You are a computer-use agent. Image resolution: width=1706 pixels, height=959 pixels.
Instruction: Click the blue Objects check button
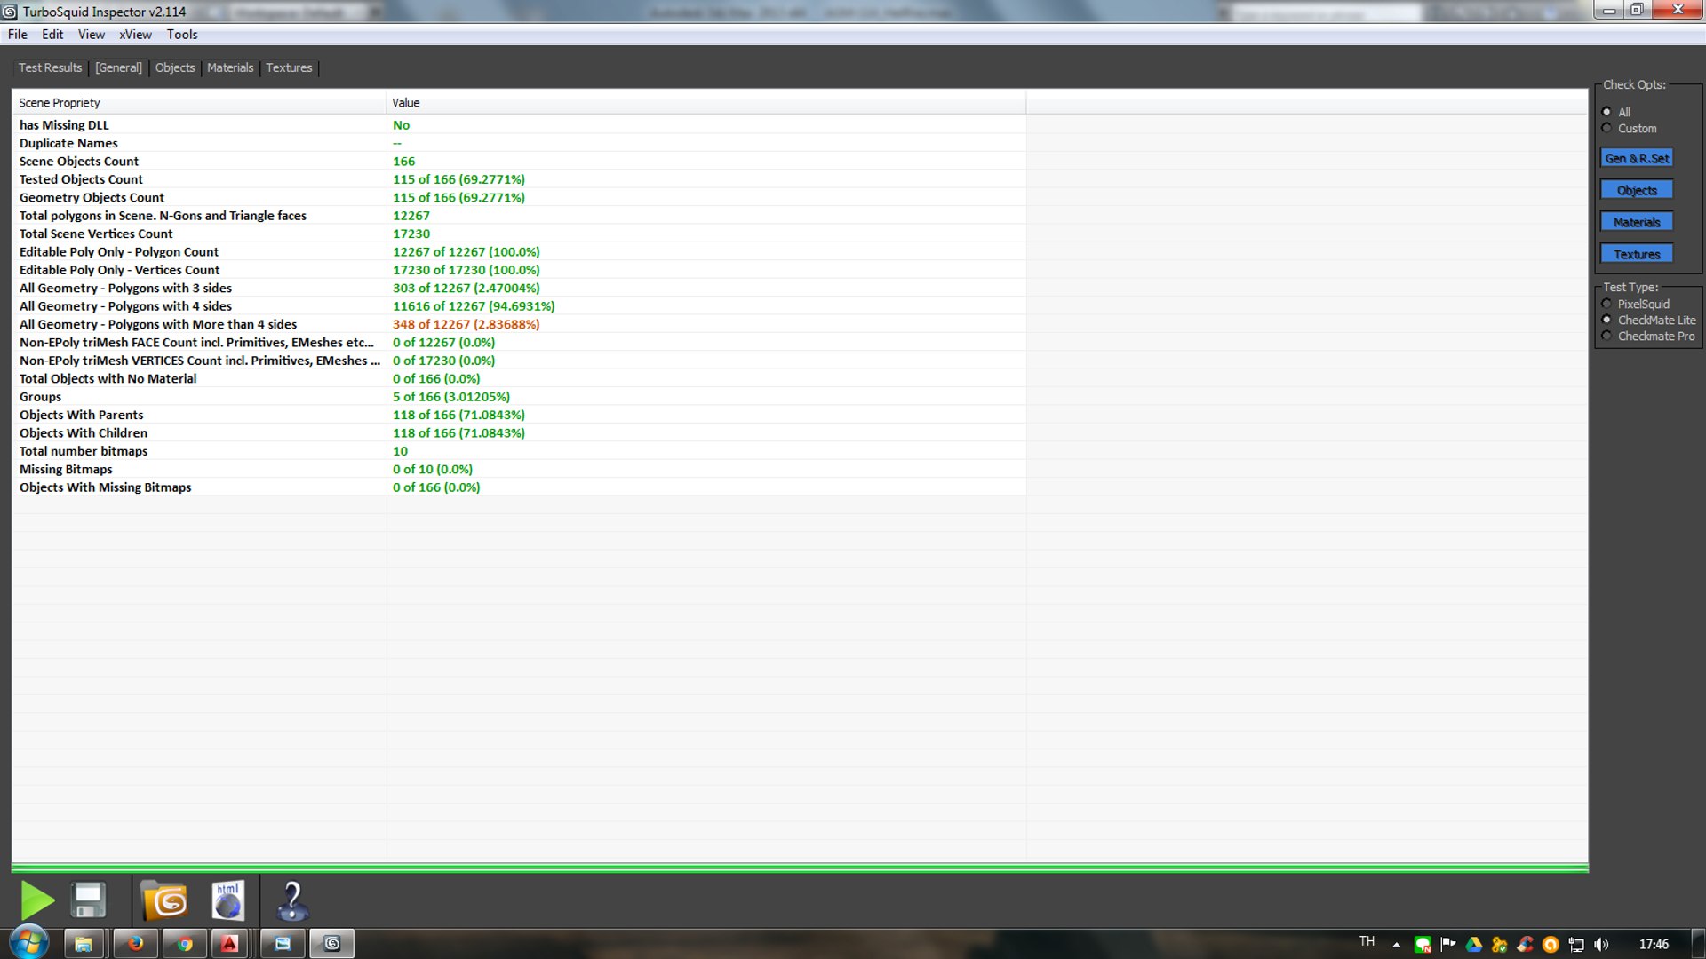click(1637, 190)
